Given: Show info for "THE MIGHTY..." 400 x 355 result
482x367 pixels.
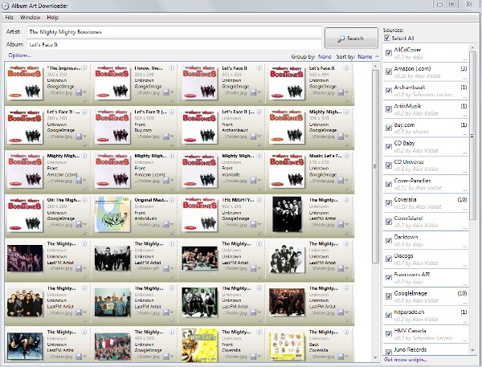Looking at the screenshot, I should [259, 200].
